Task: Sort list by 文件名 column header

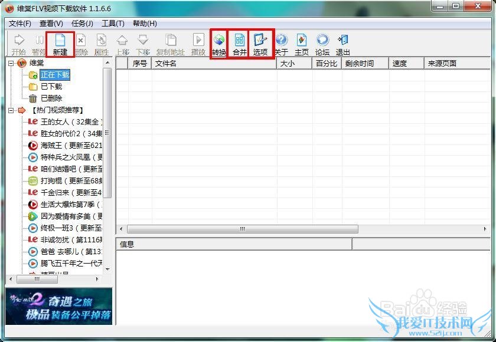Action: click(x=214, y=64)
